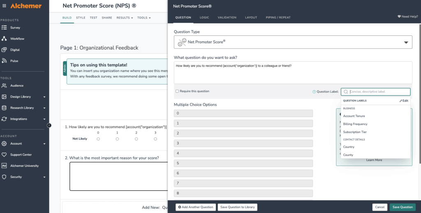The height and width of the screenshot is (213, 421).
Task: Click the answer text area for question 2
Action: click(118, 176)
